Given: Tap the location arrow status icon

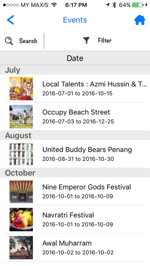Looking at the screenshot, I should 108,5.
